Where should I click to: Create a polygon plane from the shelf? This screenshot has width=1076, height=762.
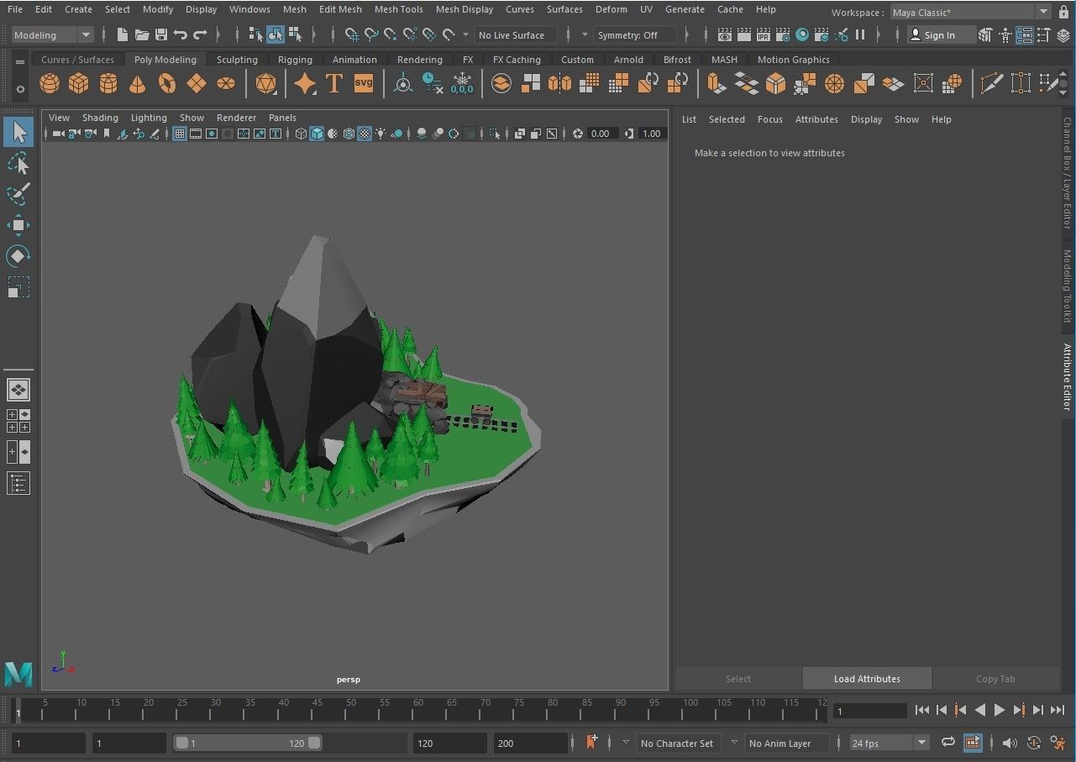tap(197, 83)
